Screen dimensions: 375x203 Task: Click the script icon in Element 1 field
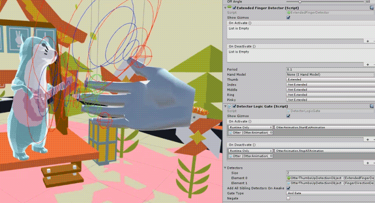coord(289,183)
